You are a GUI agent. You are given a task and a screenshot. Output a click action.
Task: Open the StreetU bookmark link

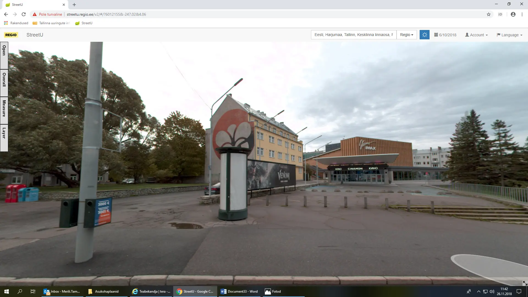84,23
